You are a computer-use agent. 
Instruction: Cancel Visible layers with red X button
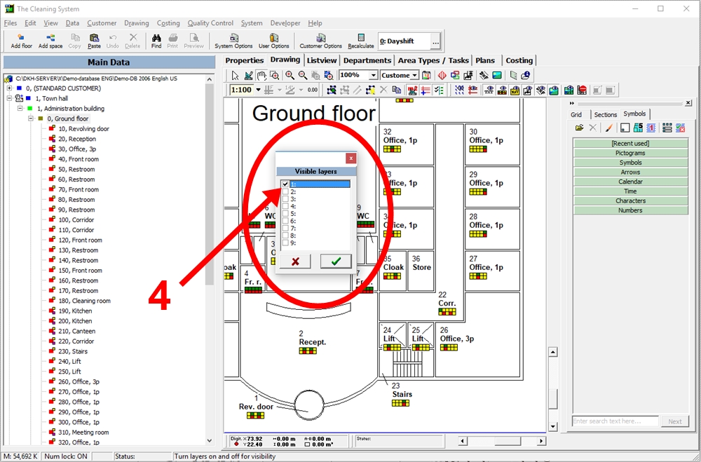tap(295, 261)
